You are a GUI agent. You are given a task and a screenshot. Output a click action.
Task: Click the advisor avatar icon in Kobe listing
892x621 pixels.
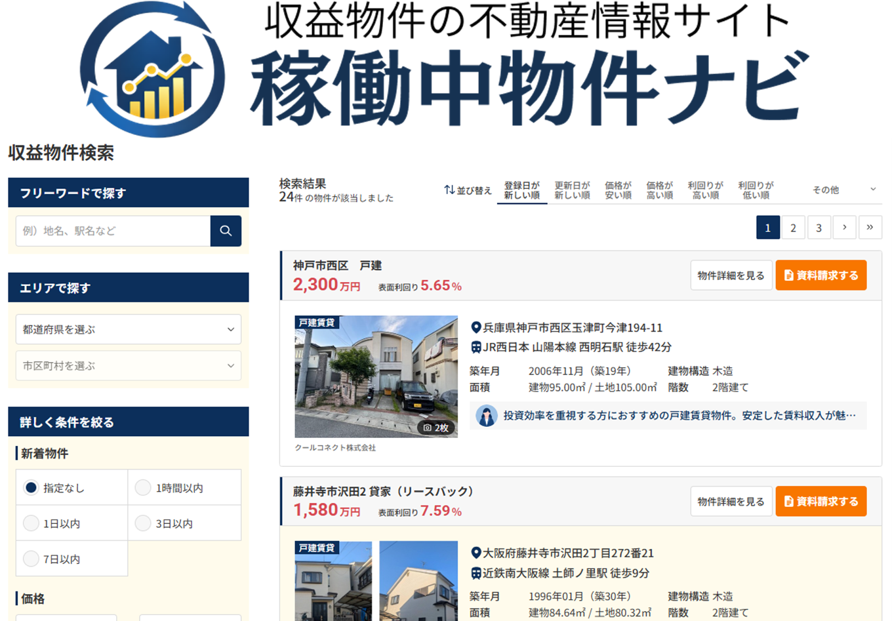pyautogui.click(x=486, y=416)
